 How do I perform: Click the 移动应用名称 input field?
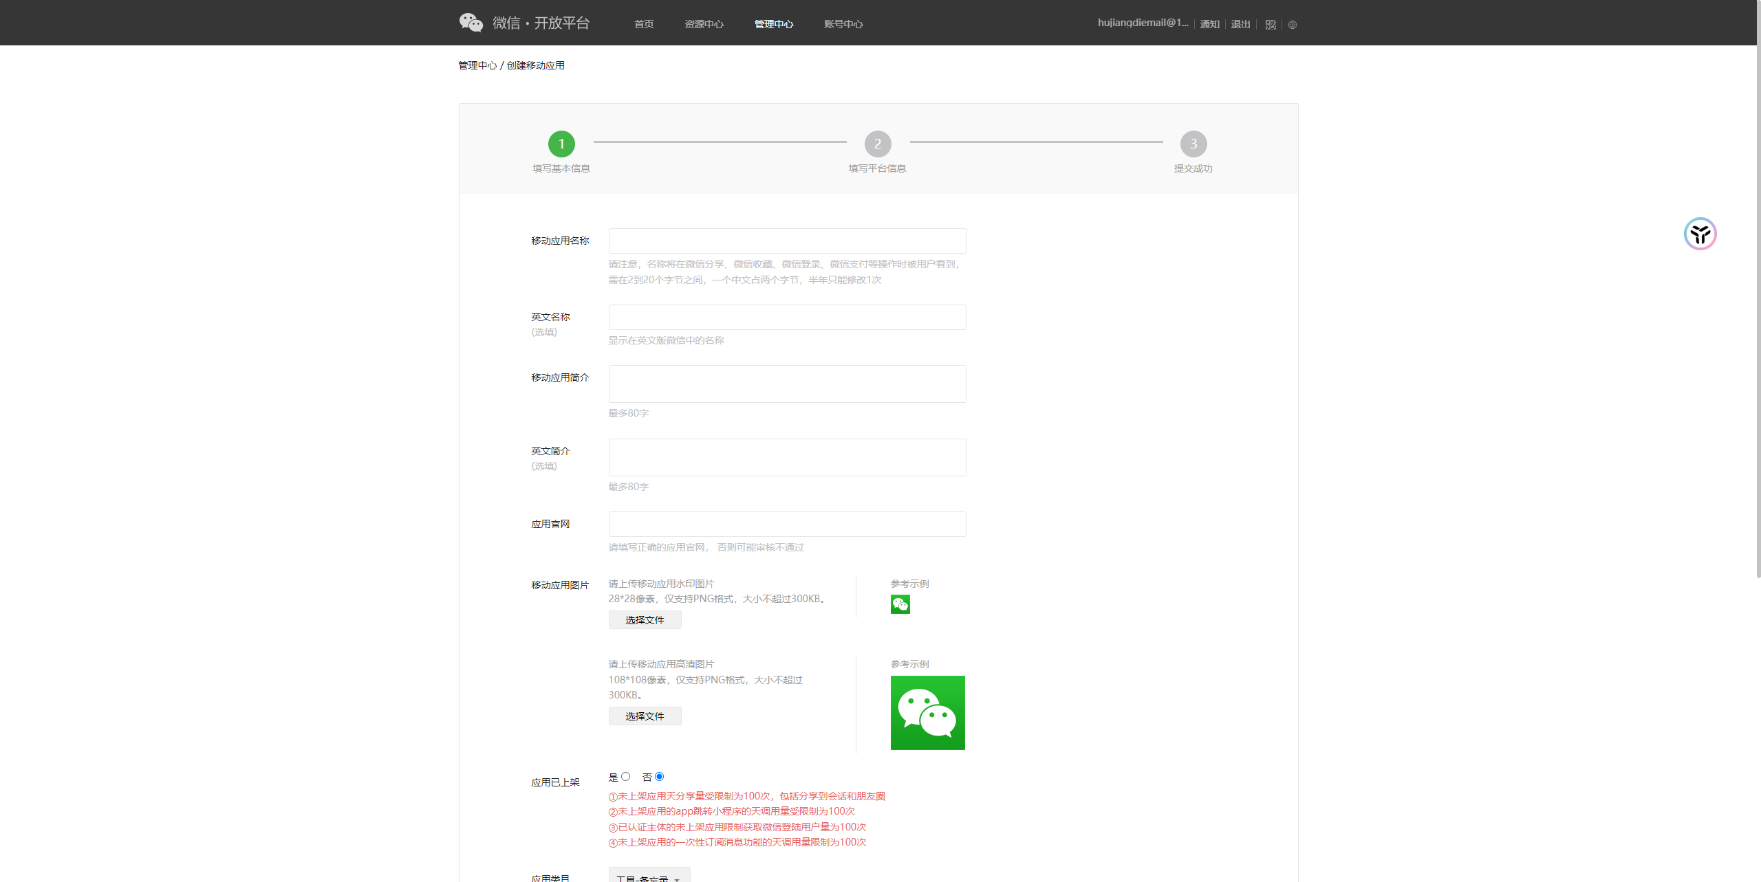[786, 241]
